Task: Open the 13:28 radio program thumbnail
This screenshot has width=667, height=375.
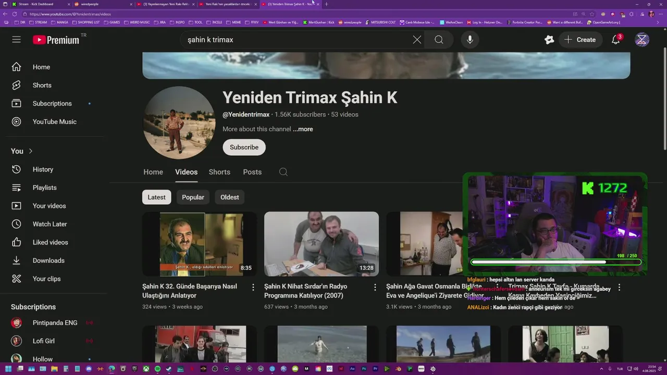Action: [322, 244]
